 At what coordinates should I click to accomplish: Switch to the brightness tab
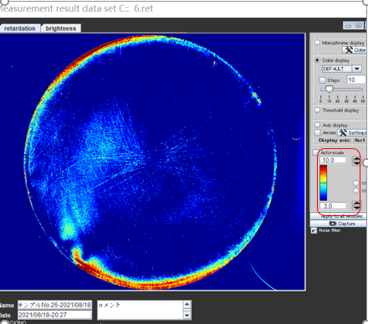coord(61,28)
